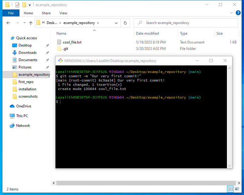Expand the ribbon with chevron arrow
Screen dimensions: 244x195
(231, 13)
